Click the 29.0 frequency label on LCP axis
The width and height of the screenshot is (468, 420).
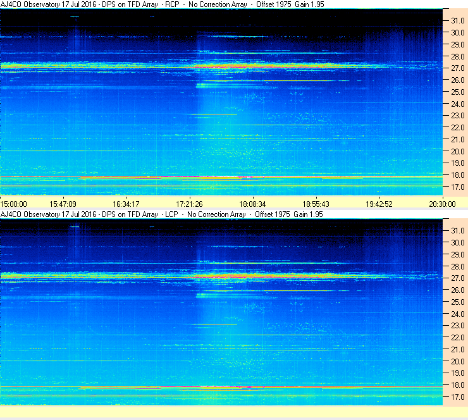coord(458,254)
